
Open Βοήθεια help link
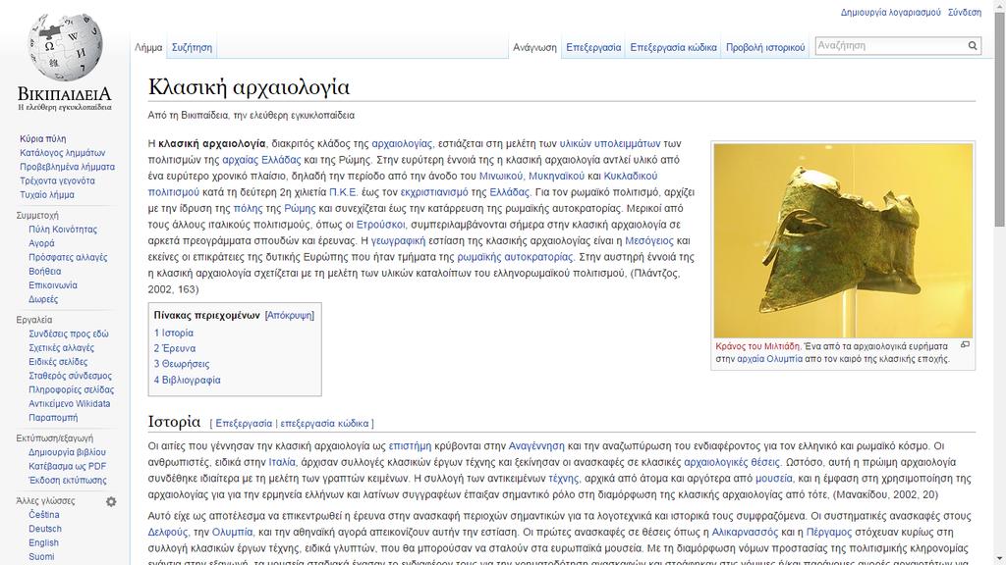point(45,272)
